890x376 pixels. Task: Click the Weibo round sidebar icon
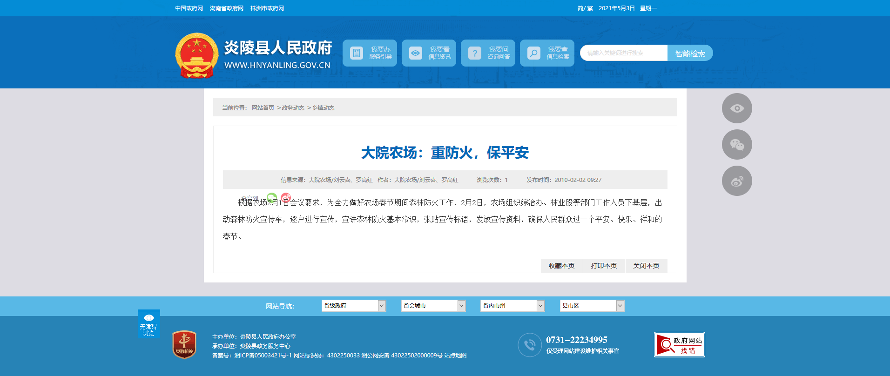736,181
